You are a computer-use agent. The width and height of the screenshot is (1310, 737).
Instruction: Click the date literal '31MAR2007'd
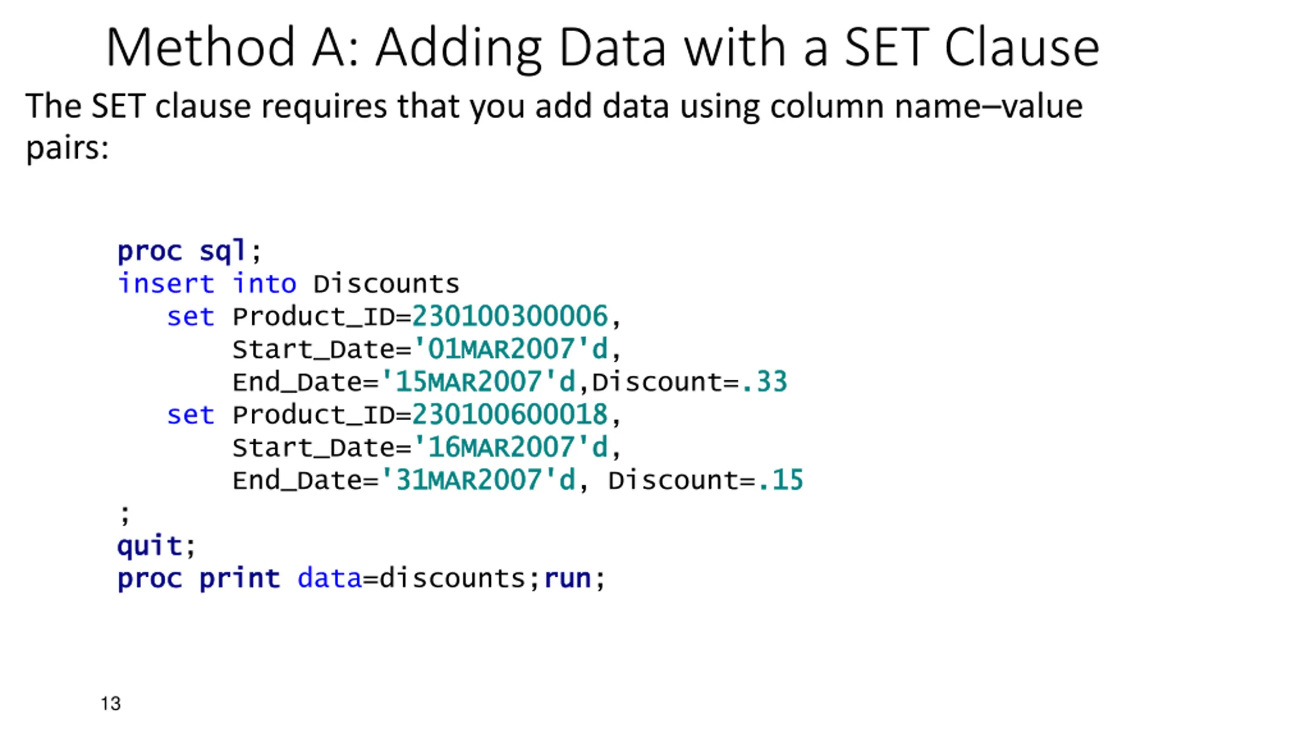click(x=477, y=480)
